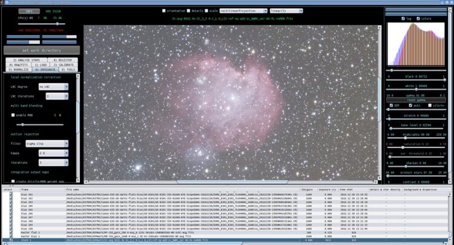Open the 2) CALIBRATE tab
Image resolution: width=454 pixels, height=245 pixels.
(x=64, y=65)
